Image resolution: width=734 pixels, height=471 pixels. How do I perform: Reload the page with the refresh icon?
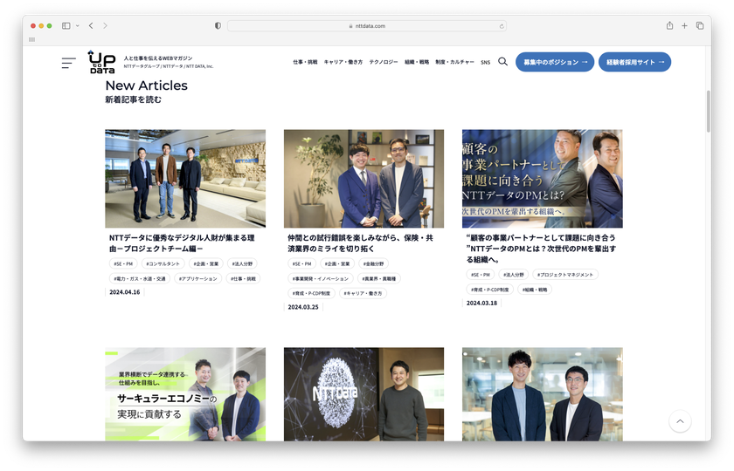(502, 26)
